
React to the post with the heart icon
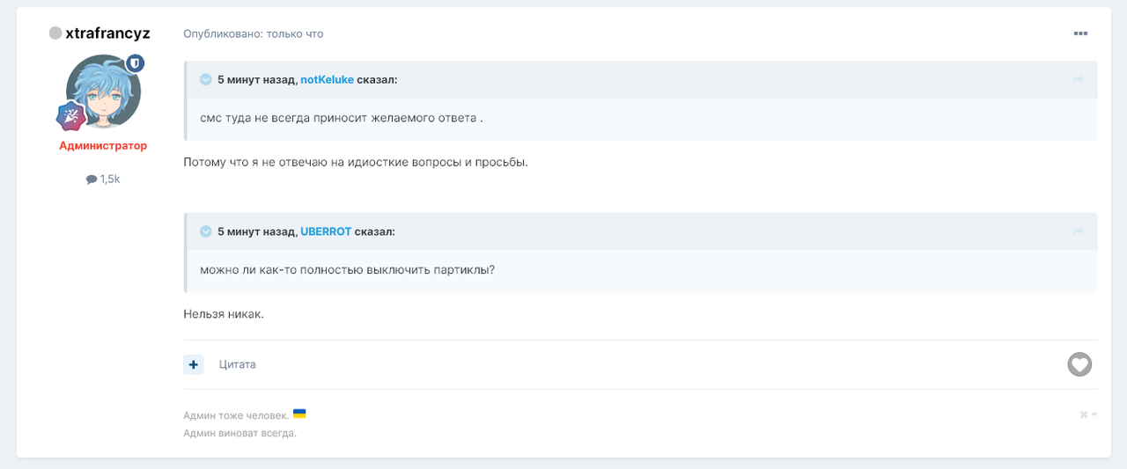point(1079,364)
